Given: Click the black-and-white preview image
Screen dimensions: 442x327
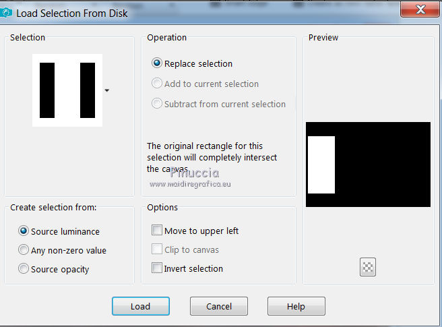Looking at the screenshot, I should coord(368,165).
